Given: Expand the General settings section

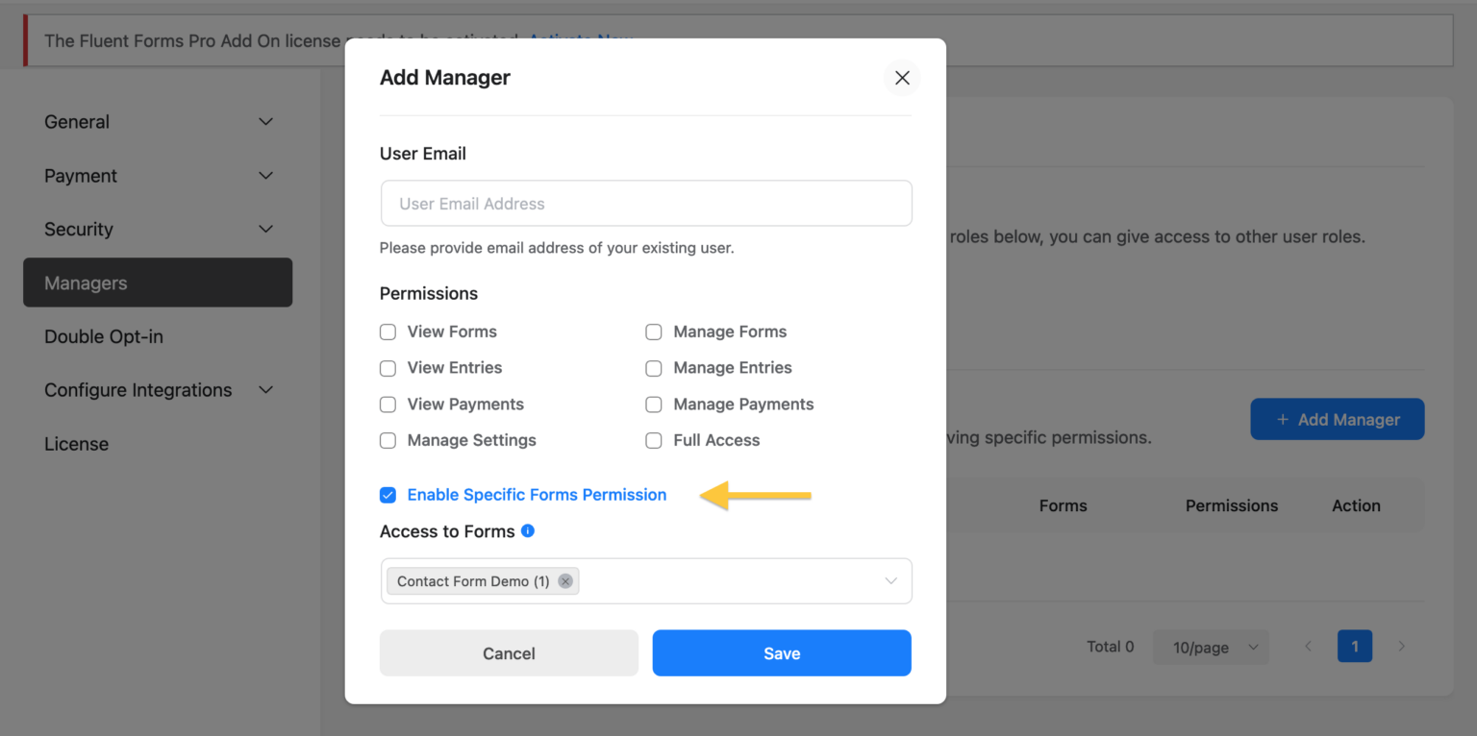Looking at the screenshot, I should coord(265,121).
